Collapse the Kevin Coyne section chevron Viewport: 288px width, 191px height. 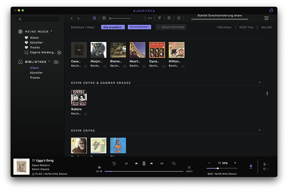click(260, 130)
